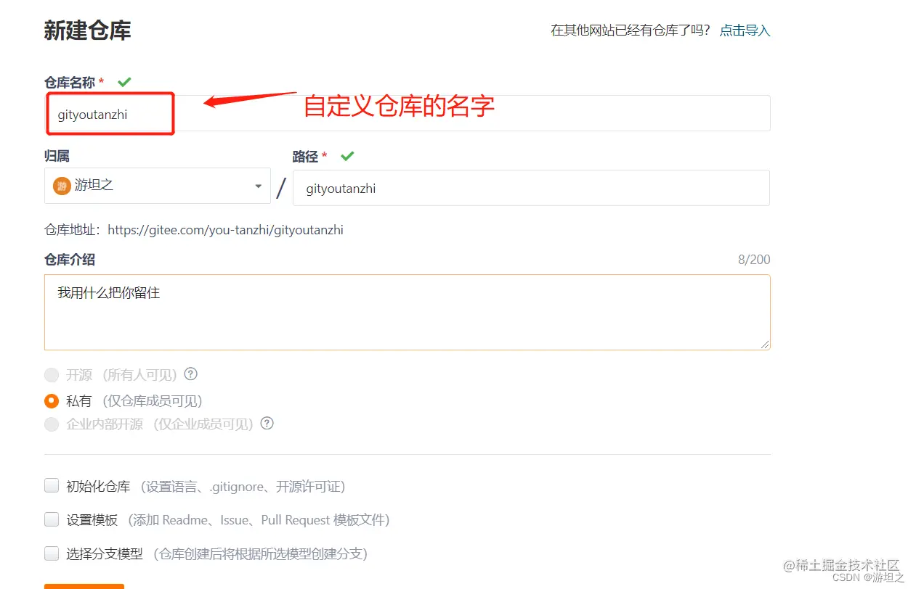
Task: Select the 企业内部开源 radio button
Action: point(52,424)
